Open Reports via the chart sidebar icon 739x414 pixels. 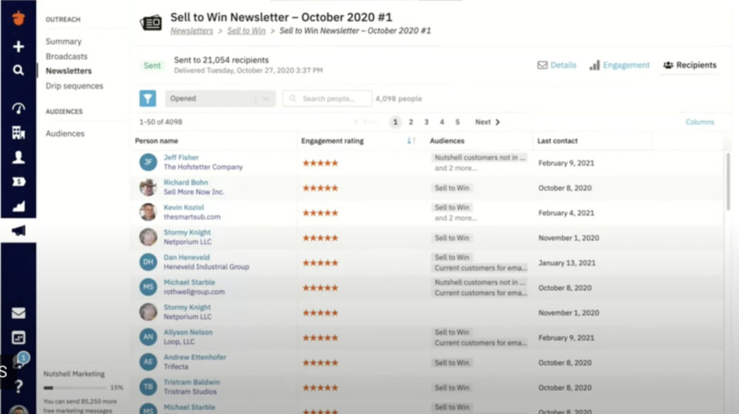19,206
